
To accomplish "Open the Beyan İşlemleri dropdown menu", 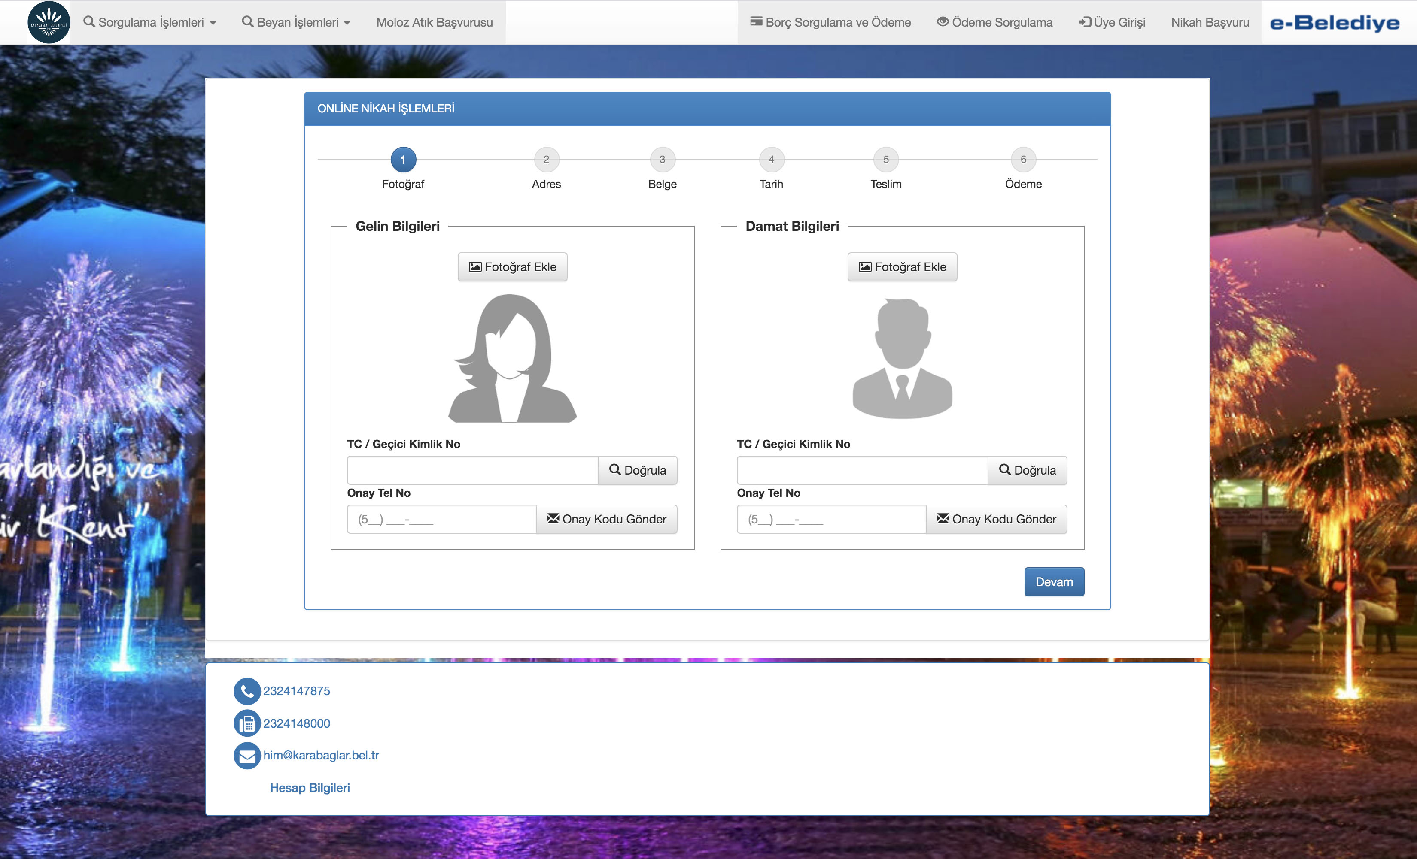I will pos(296,22).
